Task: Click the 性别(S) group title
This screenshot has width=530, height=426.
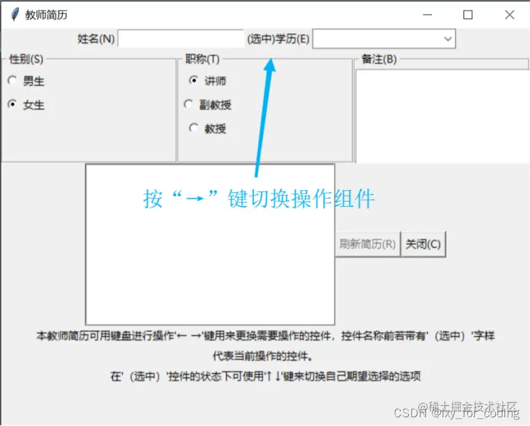Action: pyautogui.click(x=26, y=59)
